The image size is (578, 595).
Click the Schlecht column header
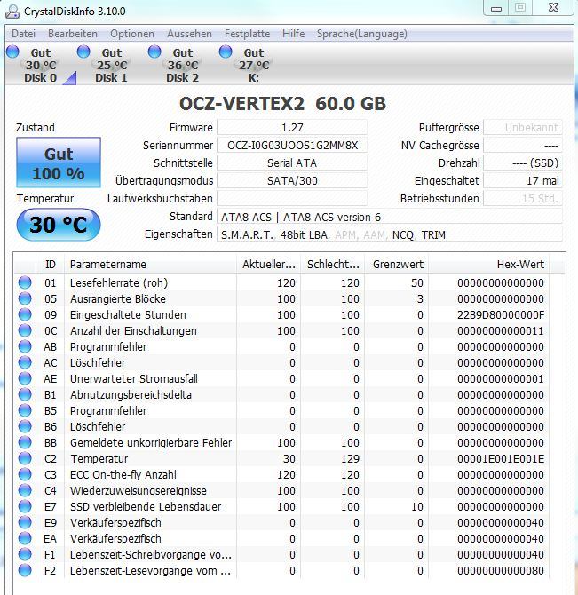[333, 264]
